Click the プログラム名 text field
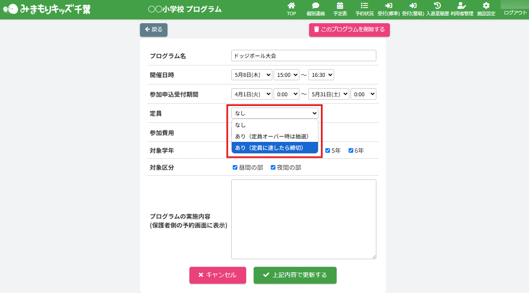529x293 pixels. coord(303,56)
